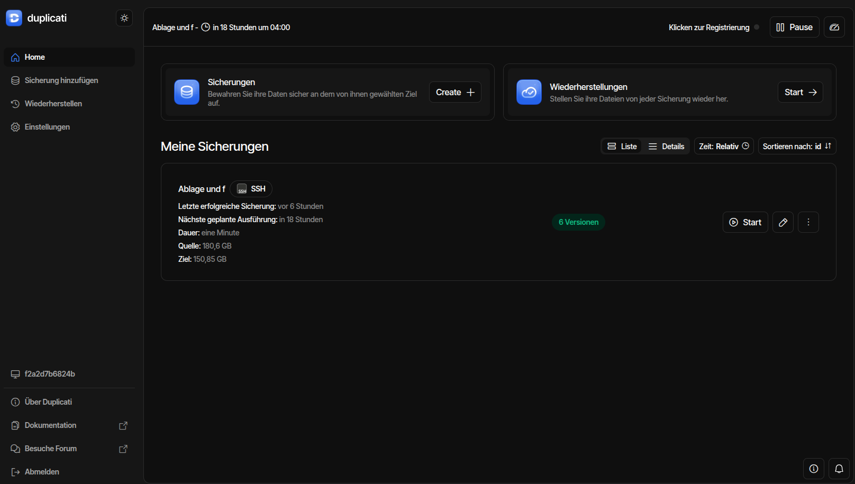Open notifications bell
Viewport: 855px width, 484px height.
point(839,469)
